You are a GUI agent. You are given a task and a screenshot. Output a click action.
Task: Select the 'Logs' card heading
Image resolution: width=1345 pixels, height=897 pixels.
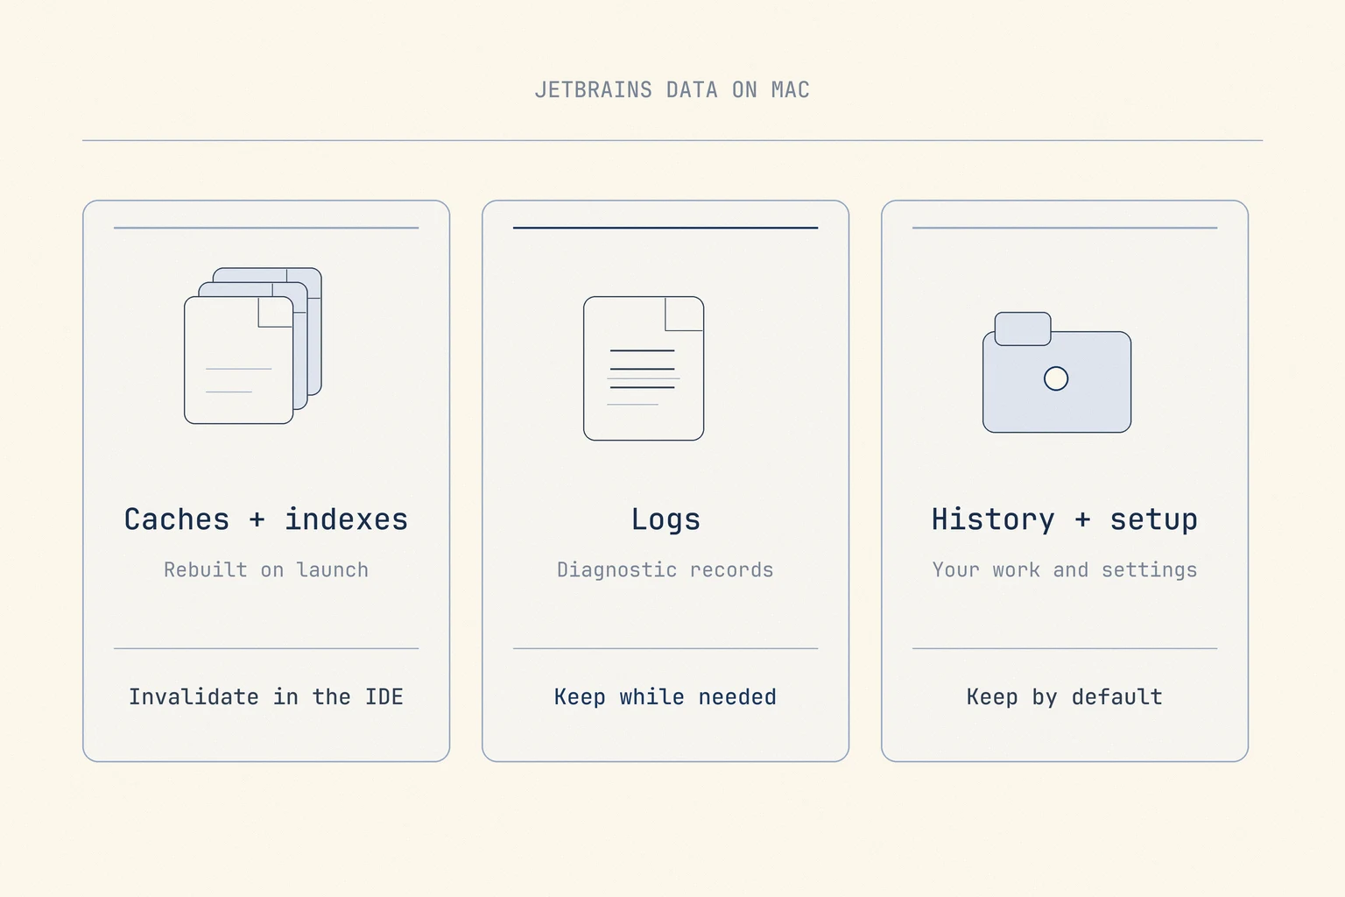click(665, 520)
